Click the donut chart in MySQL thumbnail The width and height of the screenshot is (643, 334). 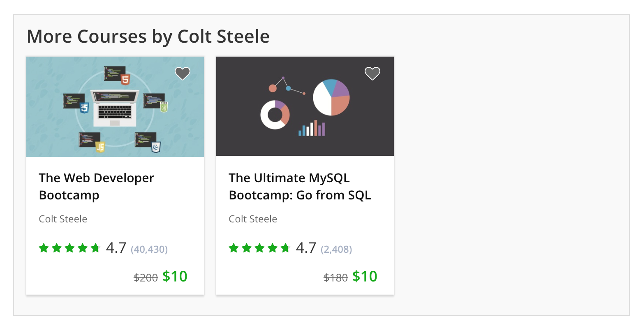pos(275,114)
